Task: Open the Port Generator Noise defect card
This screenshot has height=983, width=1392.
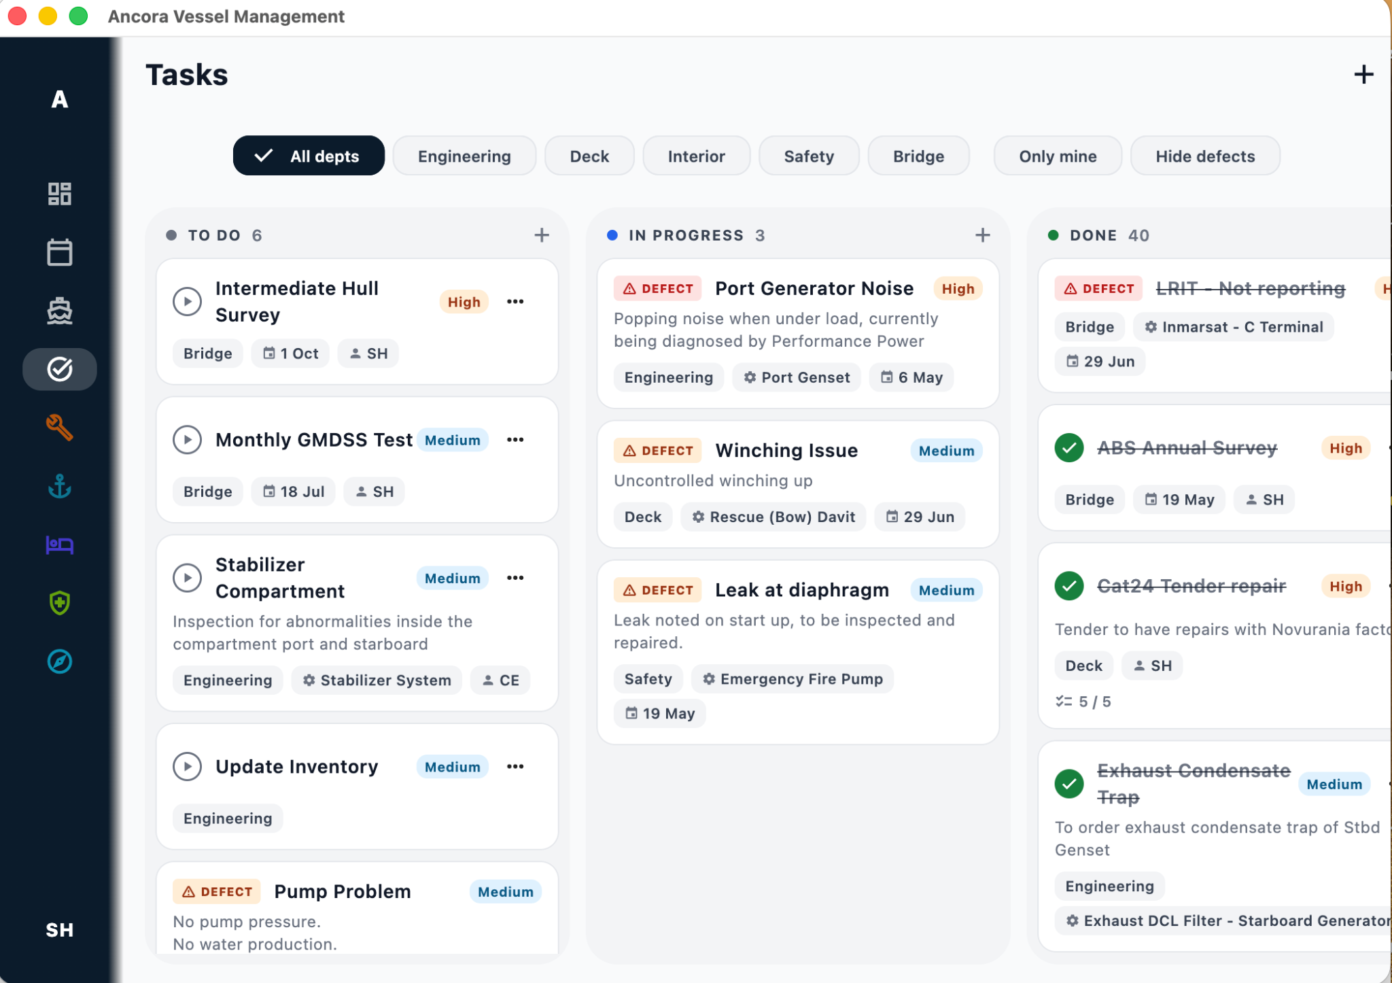Action: (x=798, y=333)
